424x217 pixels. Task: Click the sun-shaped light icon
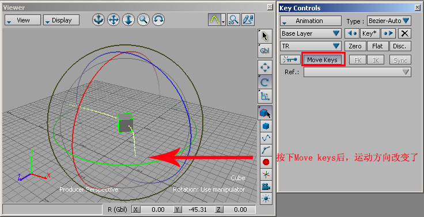tap(266, 199)
